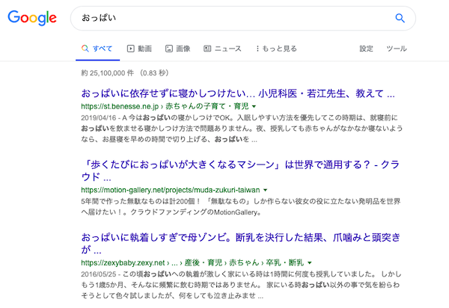This screenshot has height=308, width=449.
Task: Click the 卒乳・断乳 breadcrumb text
Action: (285, 263)
